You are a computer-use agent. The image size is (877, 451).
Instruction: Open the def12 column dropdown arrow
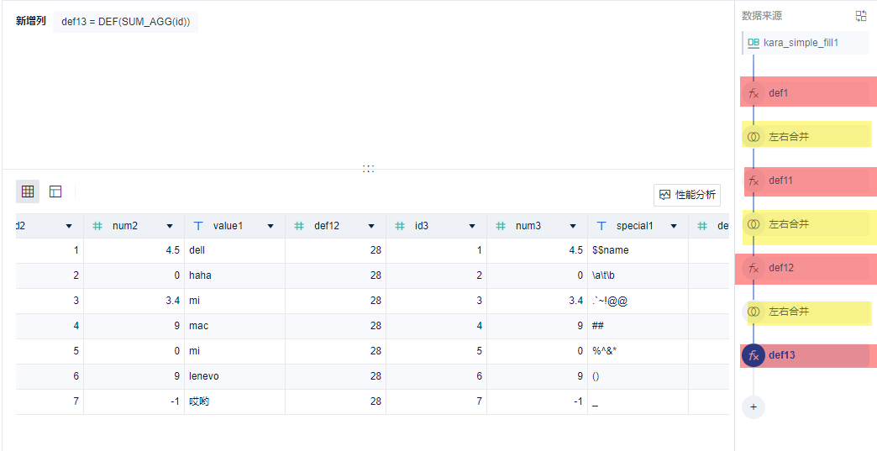click(371, 226)
